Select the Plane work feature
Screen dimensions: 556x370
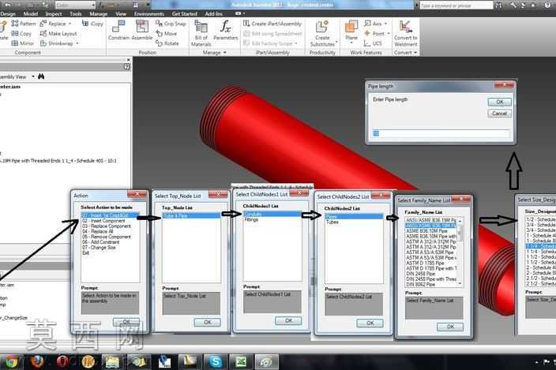(351, 30)
